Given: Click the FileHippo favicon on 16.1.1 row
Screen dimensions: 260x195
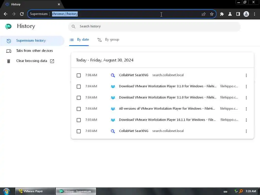Looking at the screenshot, I should [113, 120].
